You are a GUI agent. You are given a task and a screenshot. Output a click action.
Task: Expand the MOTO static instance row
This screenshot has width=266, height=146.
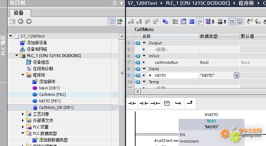pyautogui.click(x=150, y=75)
